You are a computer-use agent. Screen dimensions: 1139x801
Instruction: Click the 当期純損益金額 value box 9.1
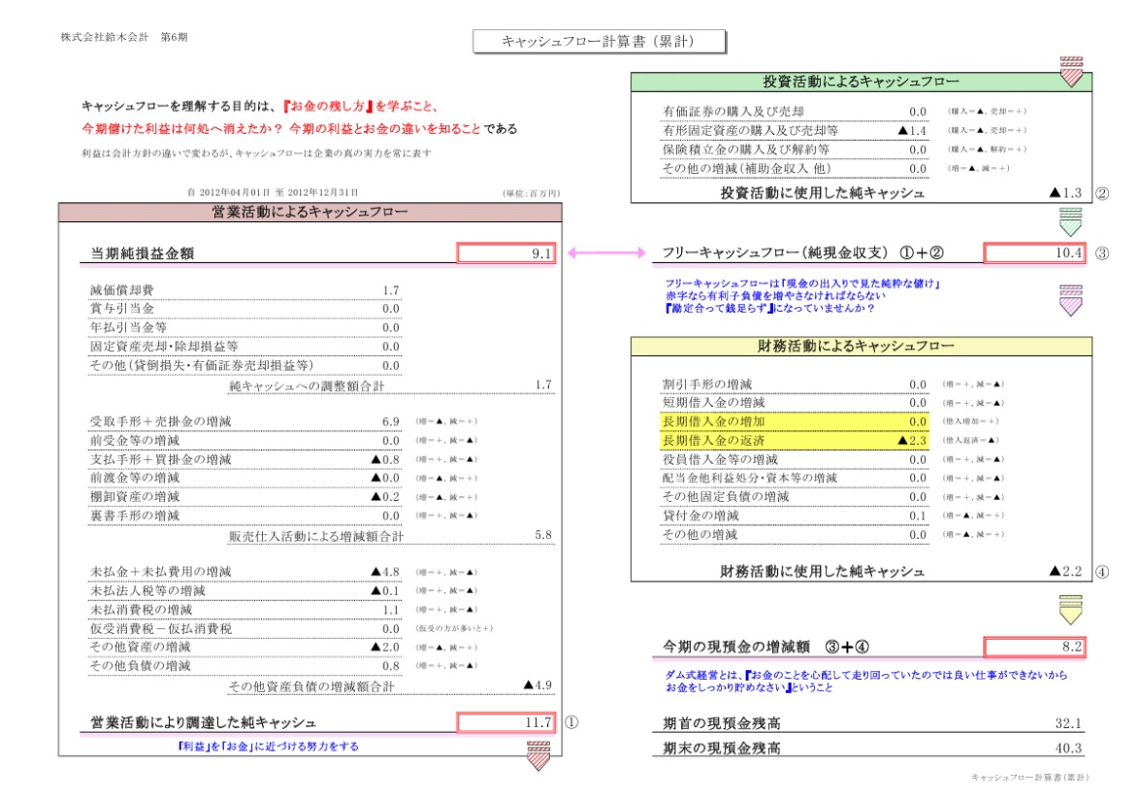point(506,253)
